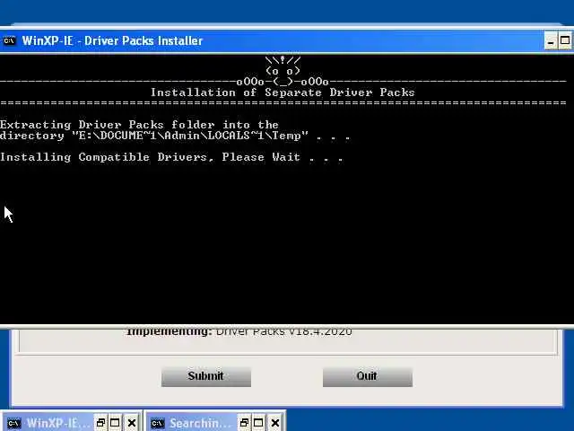Click the 'Installation of Separate Driver Packs' heading
The image size is (574, 431).
click(283, 92)
